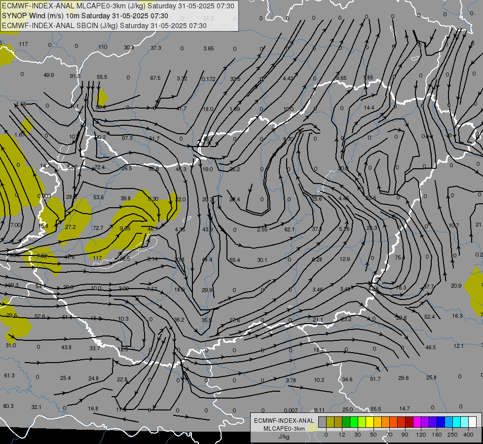The height and width of the screenshot is (444, 483).
Task: Click the map value 30.1
Action: tap(262, 260)
